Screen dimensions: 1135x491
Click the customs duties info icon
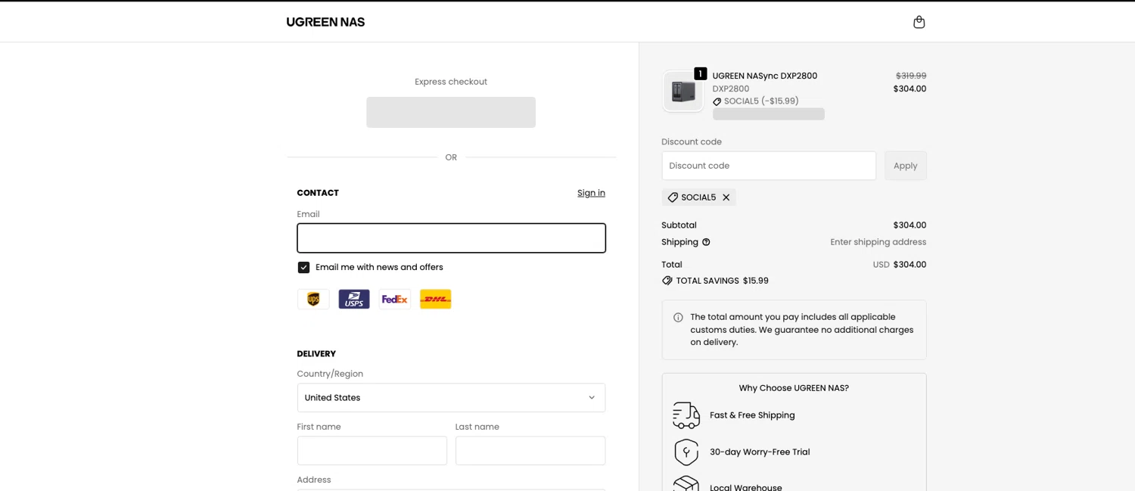(x=678, y=318)
